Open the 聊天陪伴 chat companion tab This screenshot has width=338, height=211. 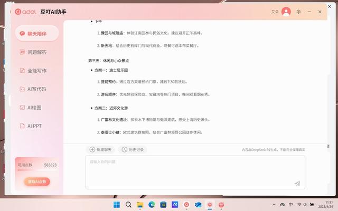tap(37, 33)
